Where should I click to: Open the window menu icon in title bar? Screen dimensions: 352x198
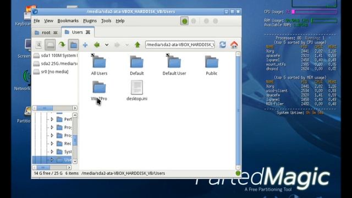click(35, 12)
